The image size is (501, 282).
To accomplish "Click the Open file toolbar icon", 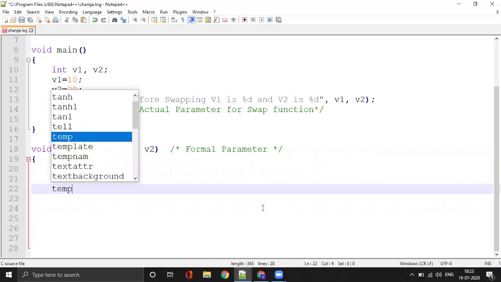I will (x=13, y=20).
